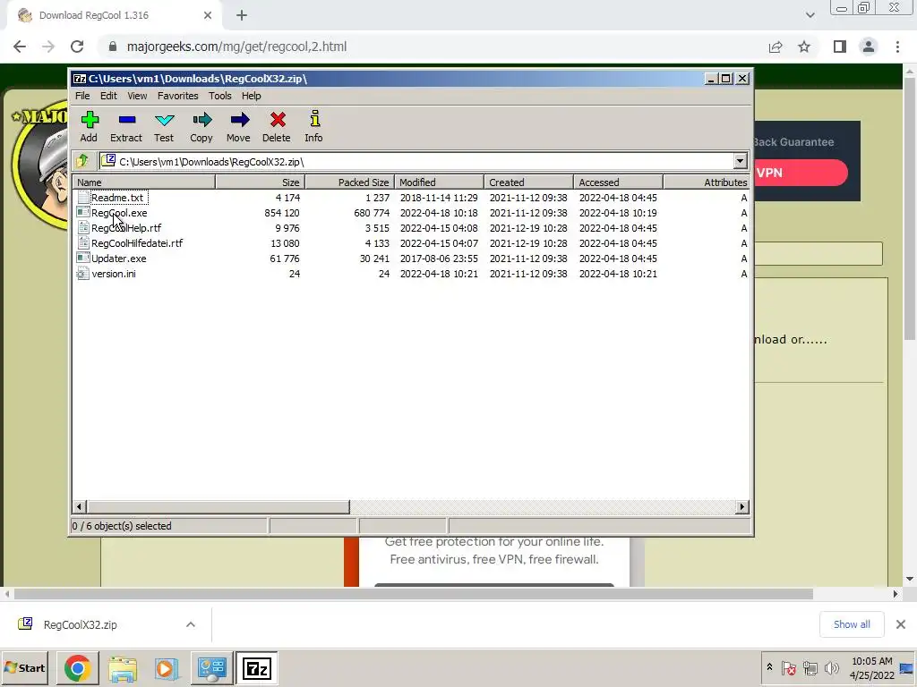The width and height of the screenshot is (917, 687).
Task: Click the red VPN button on the page
Action: click(801, 173)
